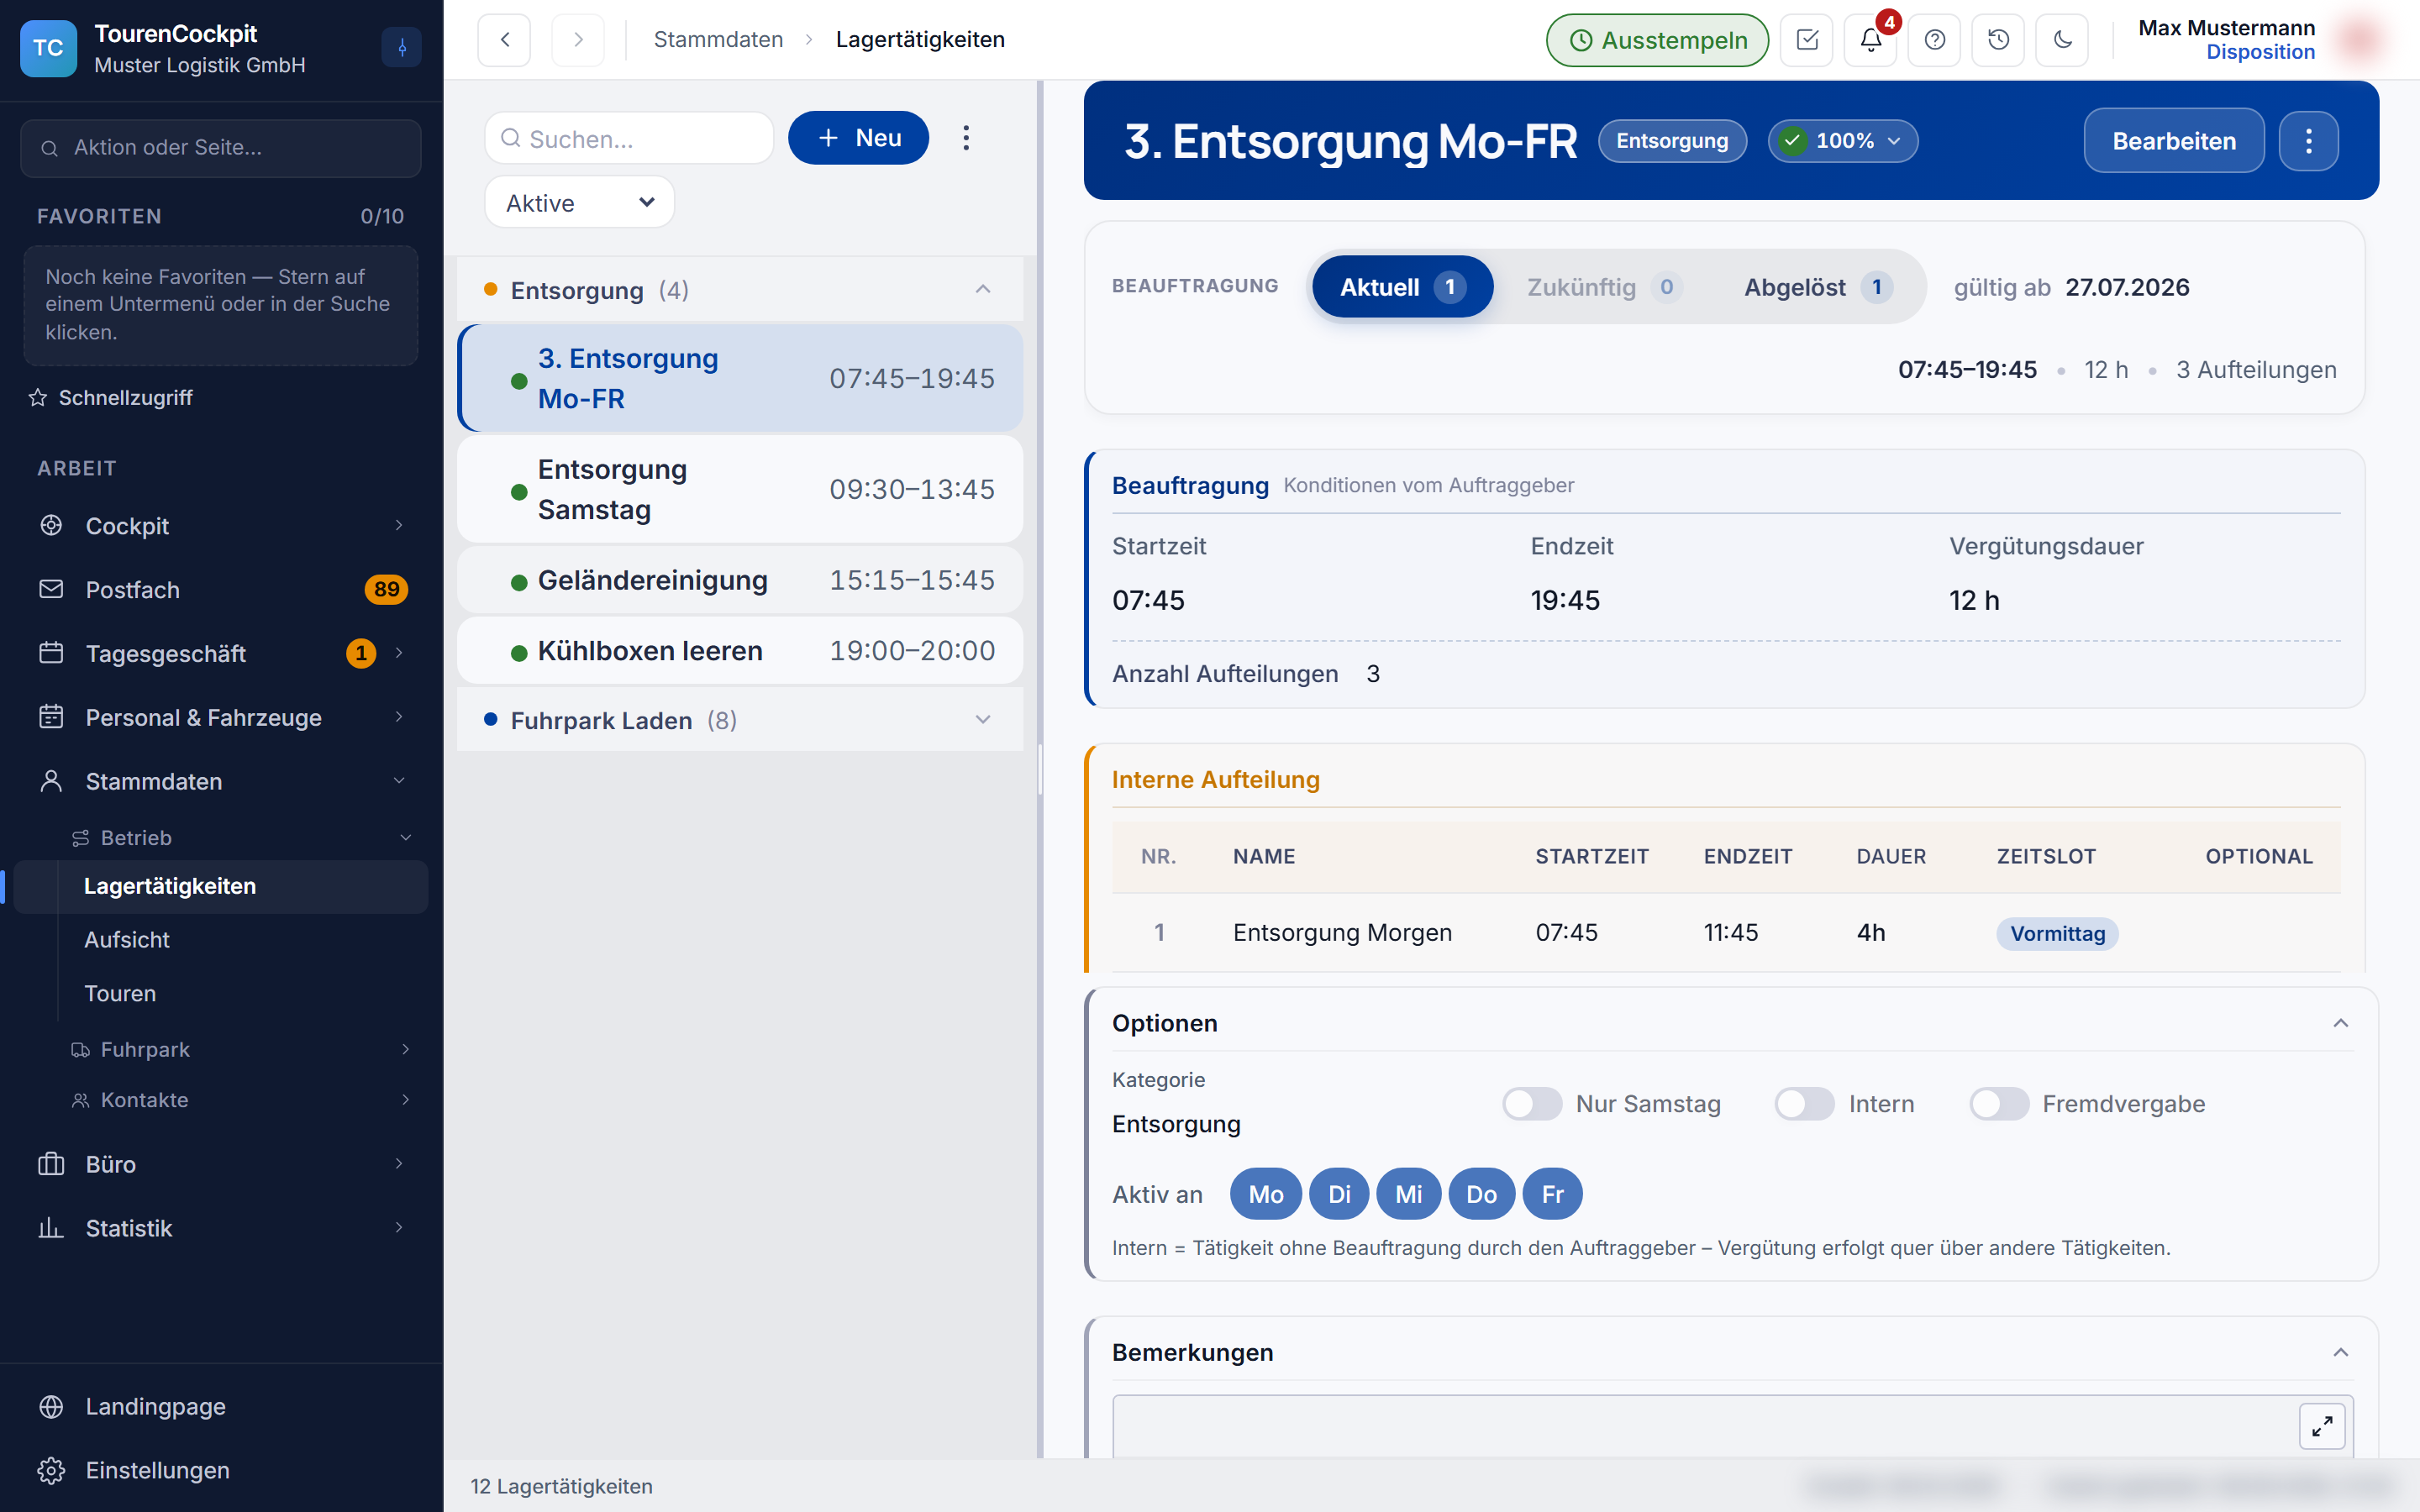This screenshot has height=1512, width=2420.
Task: Click the help question mark icon
Action: [x=1934, y=40]
